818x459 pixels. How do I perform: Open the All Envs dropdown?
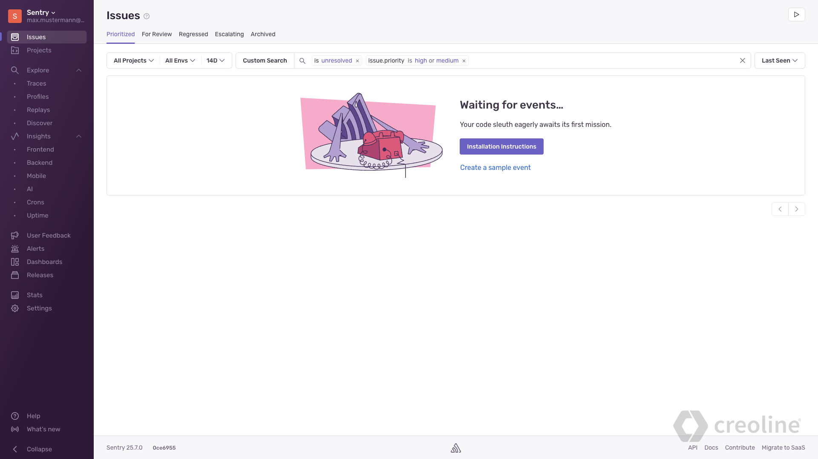point(180,60)
